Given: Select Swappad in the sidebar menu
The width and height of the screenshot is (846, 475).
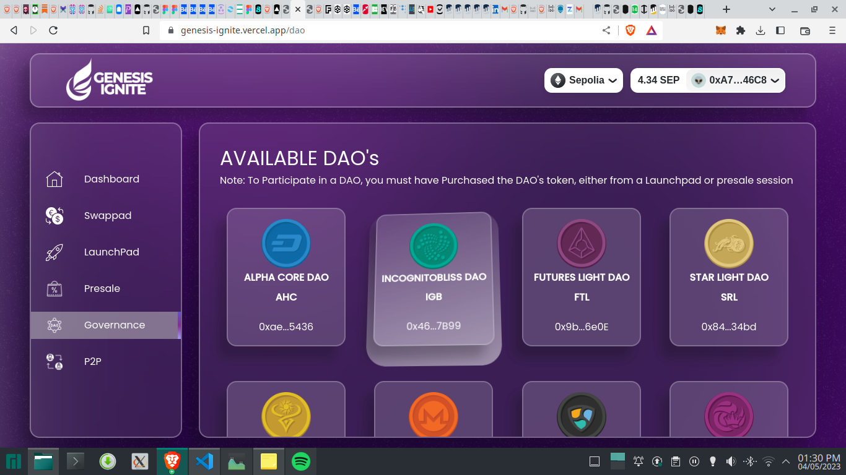Looking at the screenshot, I should pos(106,216).
